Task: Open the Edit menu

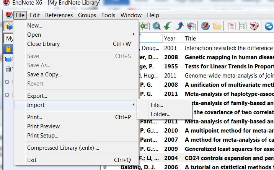Action: click(35, 15)
